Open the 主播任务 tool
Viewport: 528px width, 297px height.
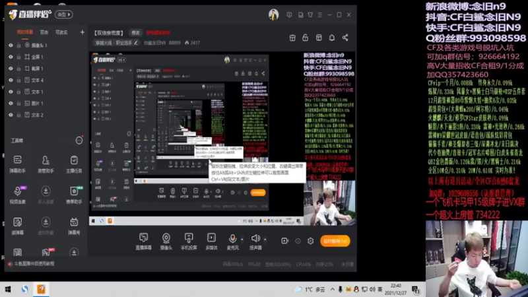pyautogui.click(x=74, y=164)
